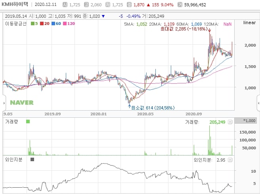The height and width of the screenshot is (194, 260).
Task: Click the total volume 59,966,452 in header
Action: coord(195,5)
